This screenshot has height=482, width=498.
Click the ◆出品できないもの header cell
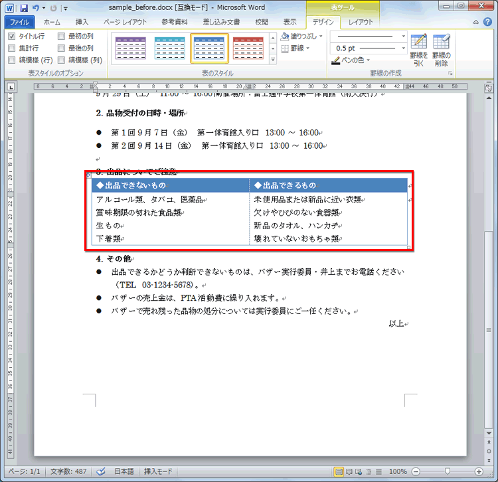(171, 185)
